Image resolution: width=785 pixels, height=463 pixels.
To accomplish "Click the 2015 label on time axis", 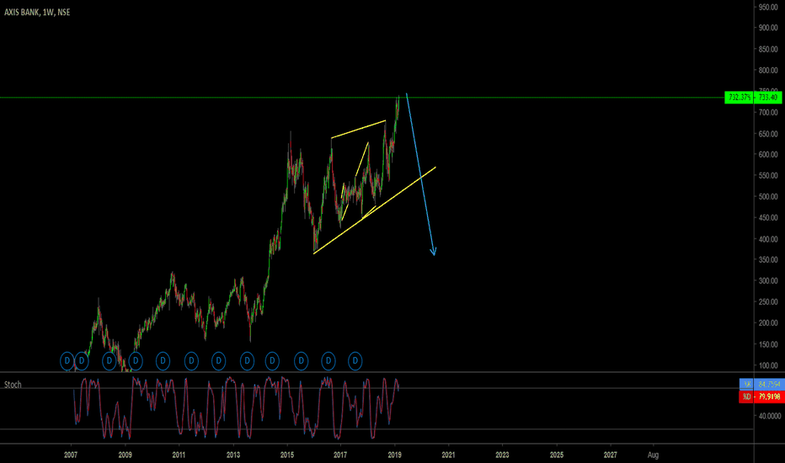I will click(x=287, y=455).
